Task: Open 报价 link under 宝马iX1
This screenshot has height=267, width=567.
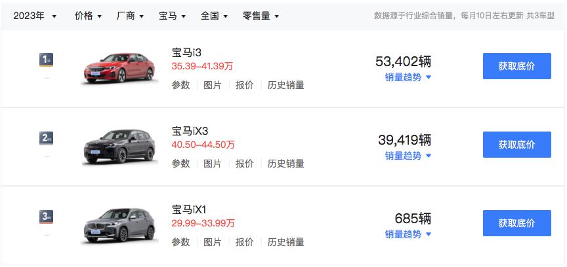Action: 244,242
